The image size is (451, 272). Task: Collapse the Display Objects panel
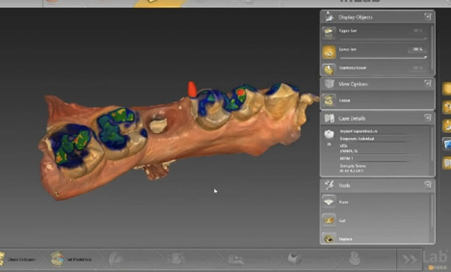pos(427,16)
